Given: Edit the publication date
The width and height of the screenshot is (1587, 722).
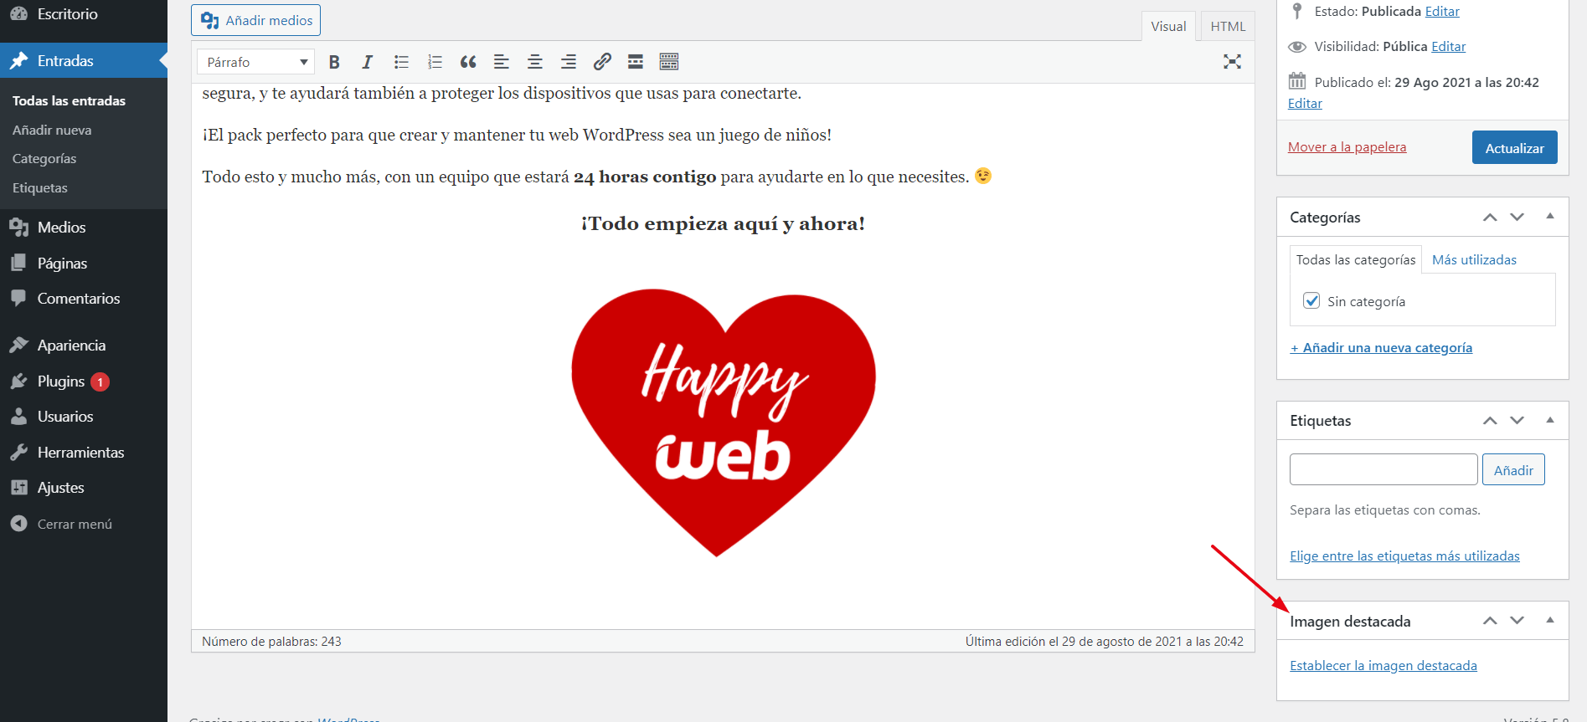Looking at the screenshot, I should [x=1305, y=104].
